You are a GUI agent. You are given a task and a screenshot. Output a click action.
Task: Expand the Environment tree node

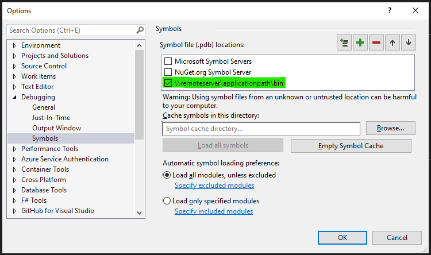point(14,45)
